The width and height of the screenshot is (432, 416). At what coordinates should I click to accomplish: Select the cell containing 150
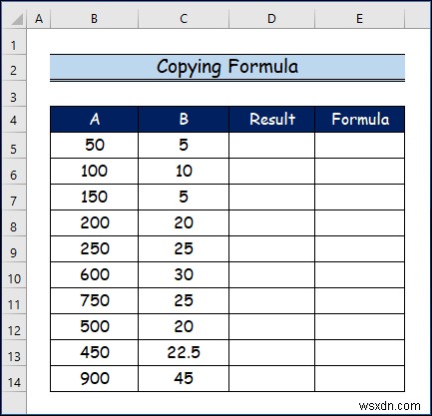click(94, 198)
